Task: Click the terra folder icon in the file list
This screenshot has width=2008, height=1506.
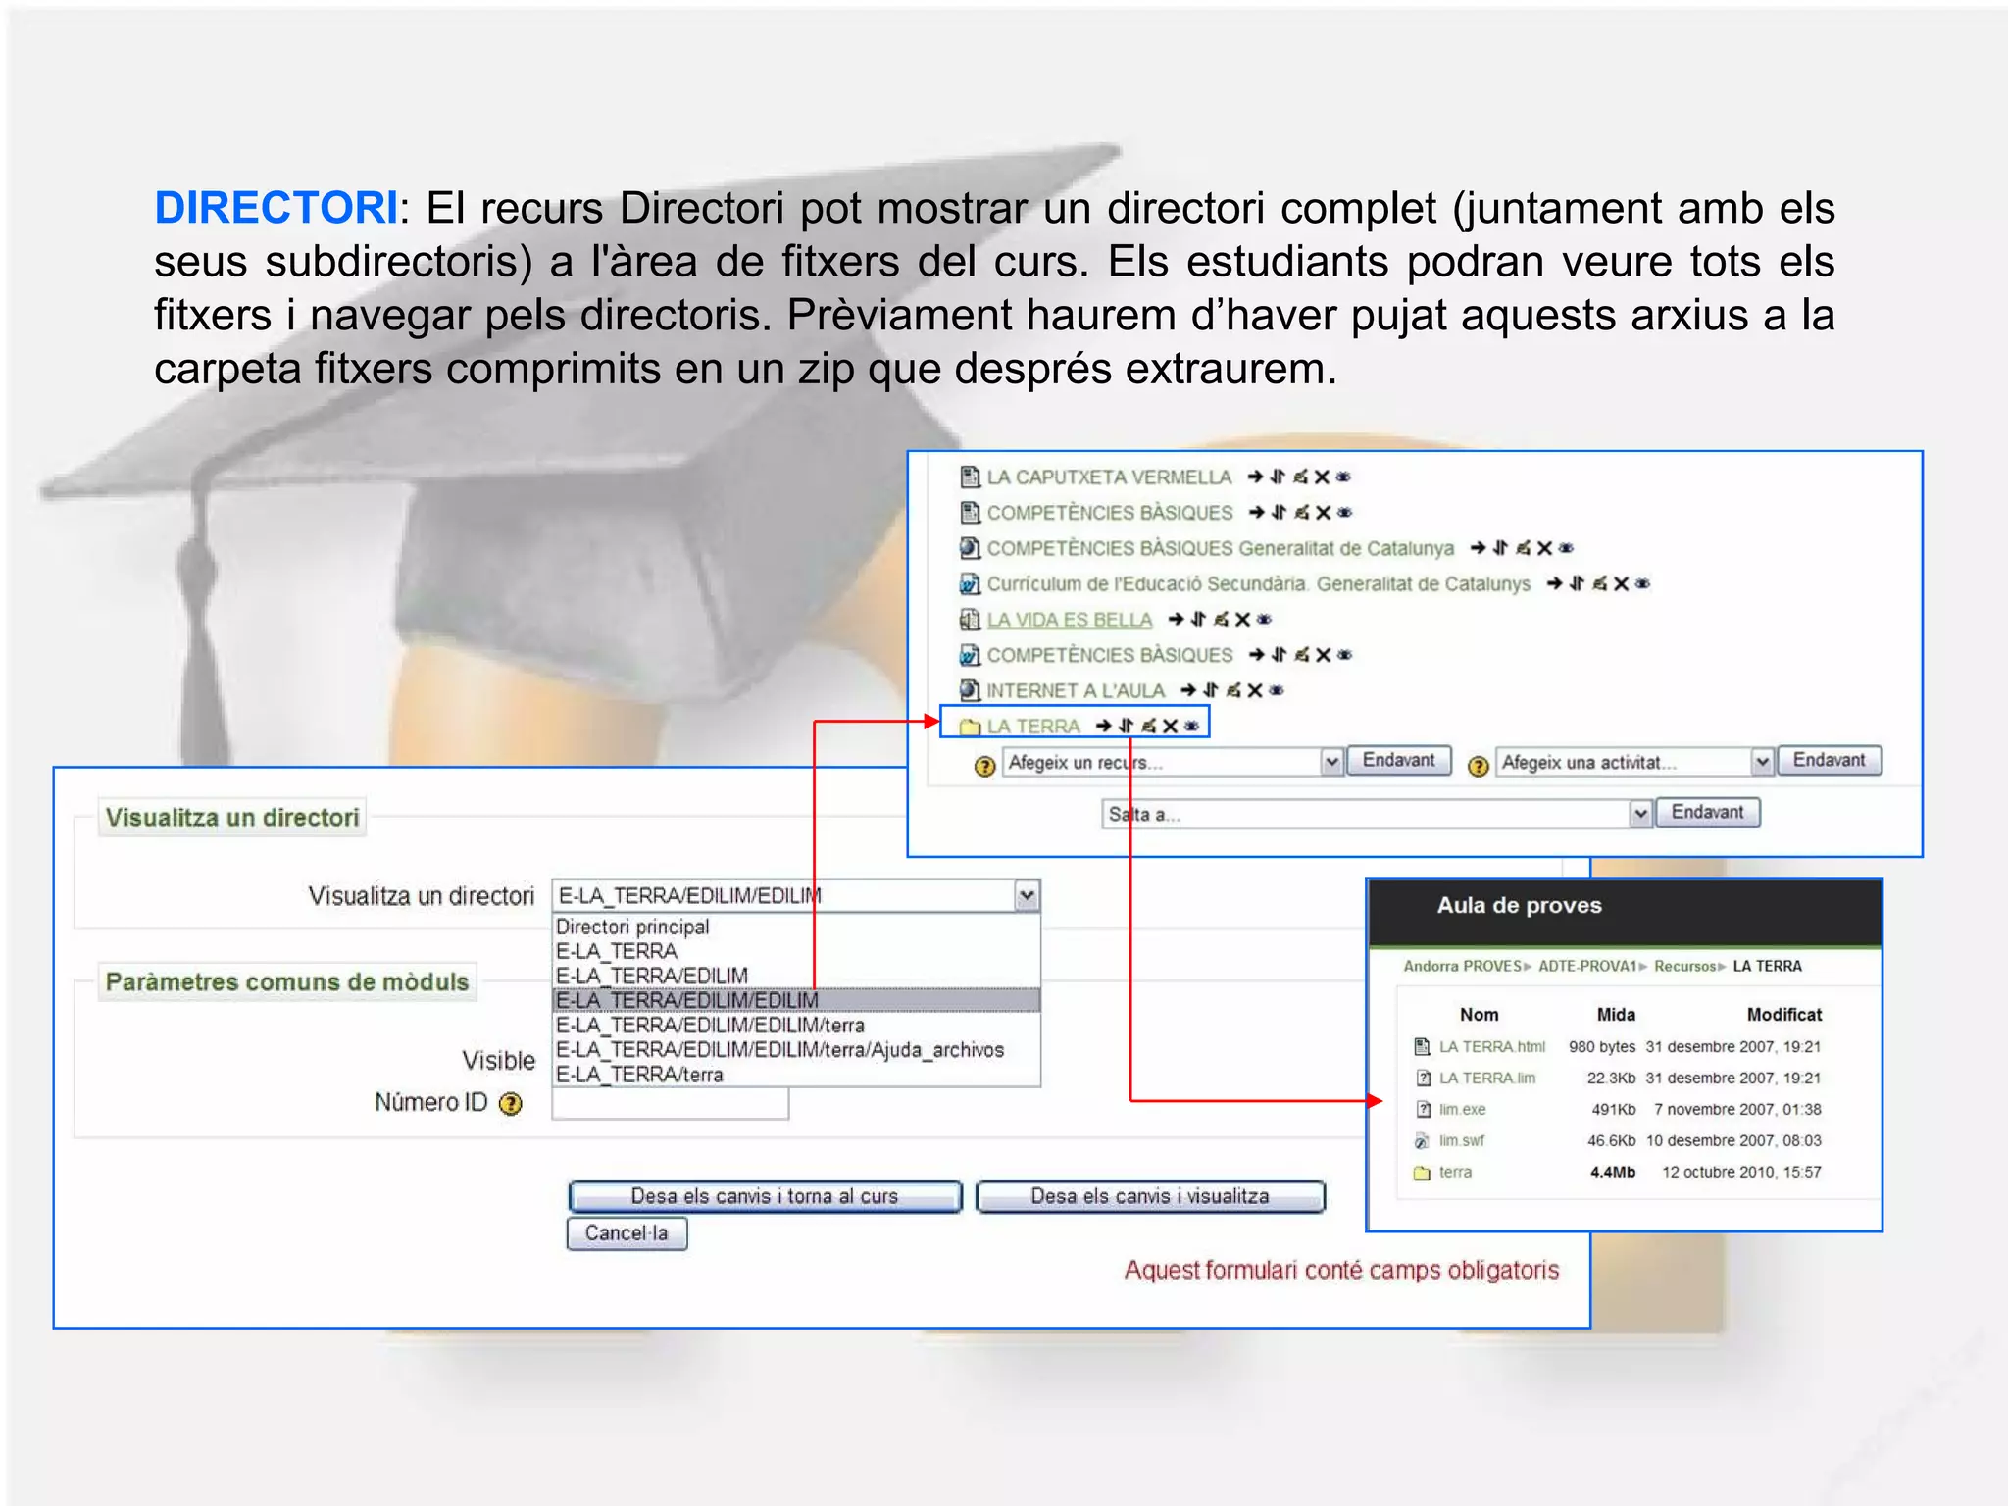Action: point(1422,1173)
